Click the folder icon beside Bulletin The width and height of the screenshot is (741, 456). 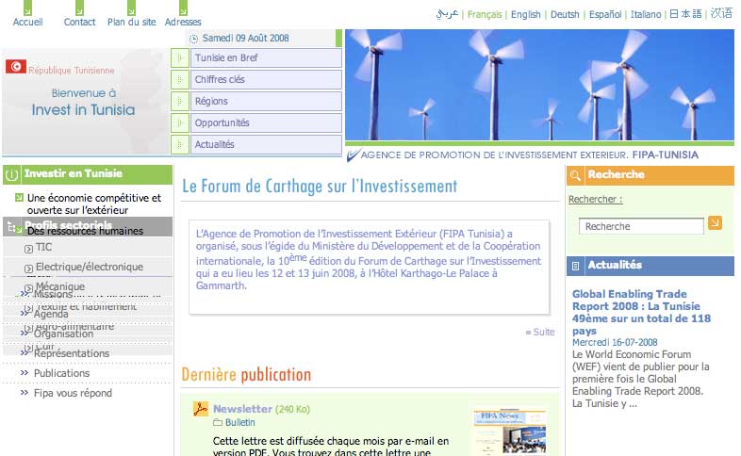click(x=218, y=422)
